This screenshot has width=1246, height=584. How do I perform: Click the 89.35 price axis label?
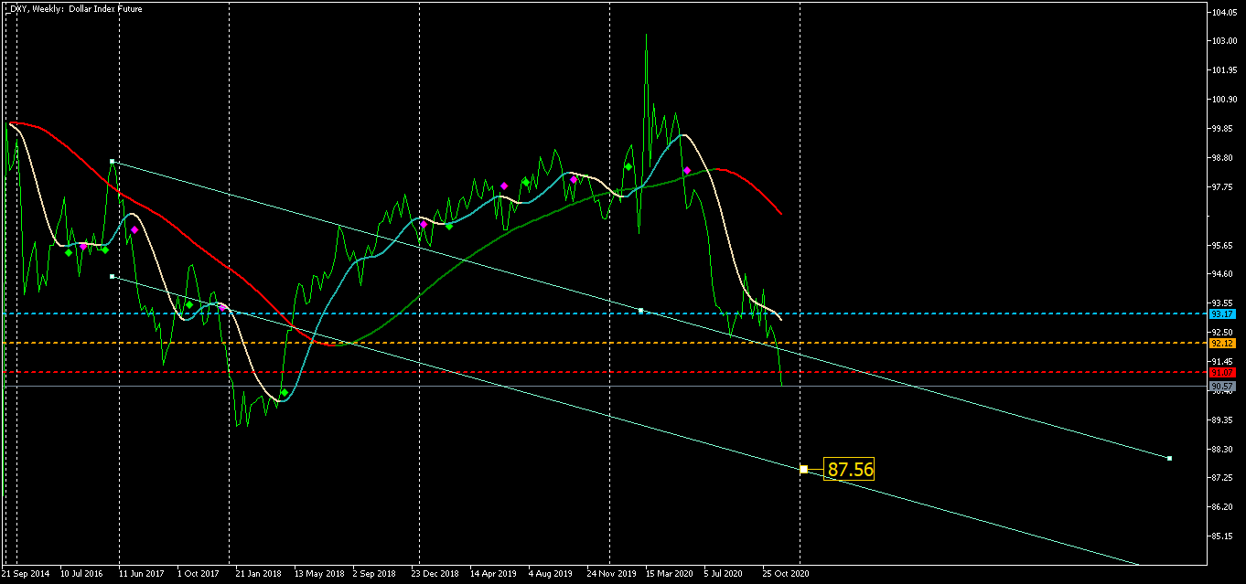click(1224, 419)
